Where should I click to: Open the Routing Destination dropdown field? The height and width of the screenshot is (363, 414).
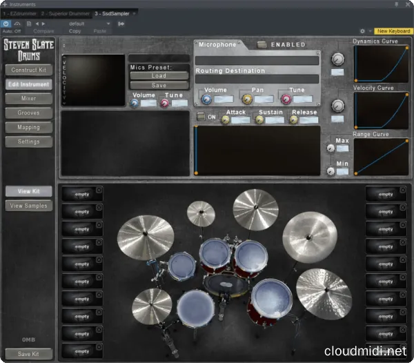coord(257,79)
